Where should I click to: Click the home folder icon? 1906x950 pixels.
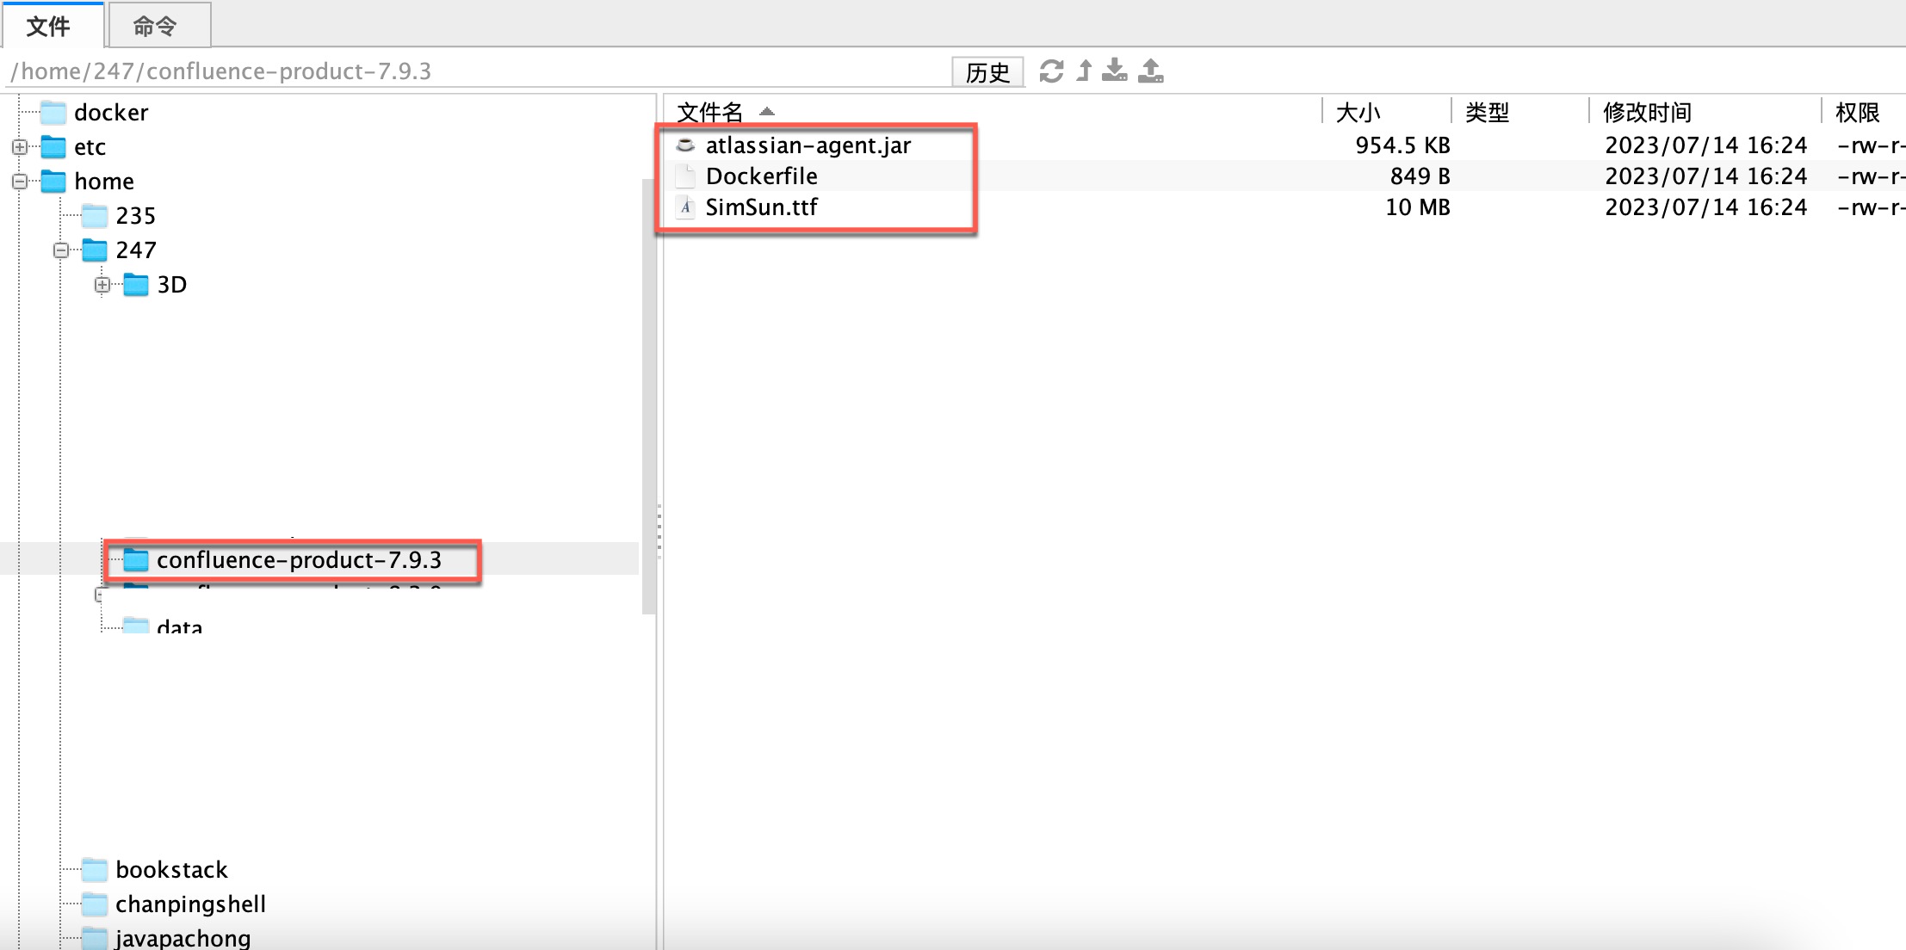coord(53,182)
